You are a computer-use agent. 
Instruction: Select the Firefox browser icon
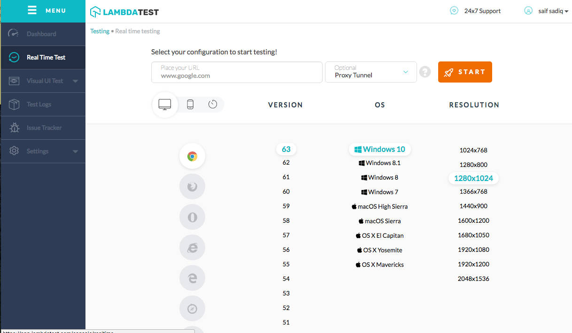192,186
